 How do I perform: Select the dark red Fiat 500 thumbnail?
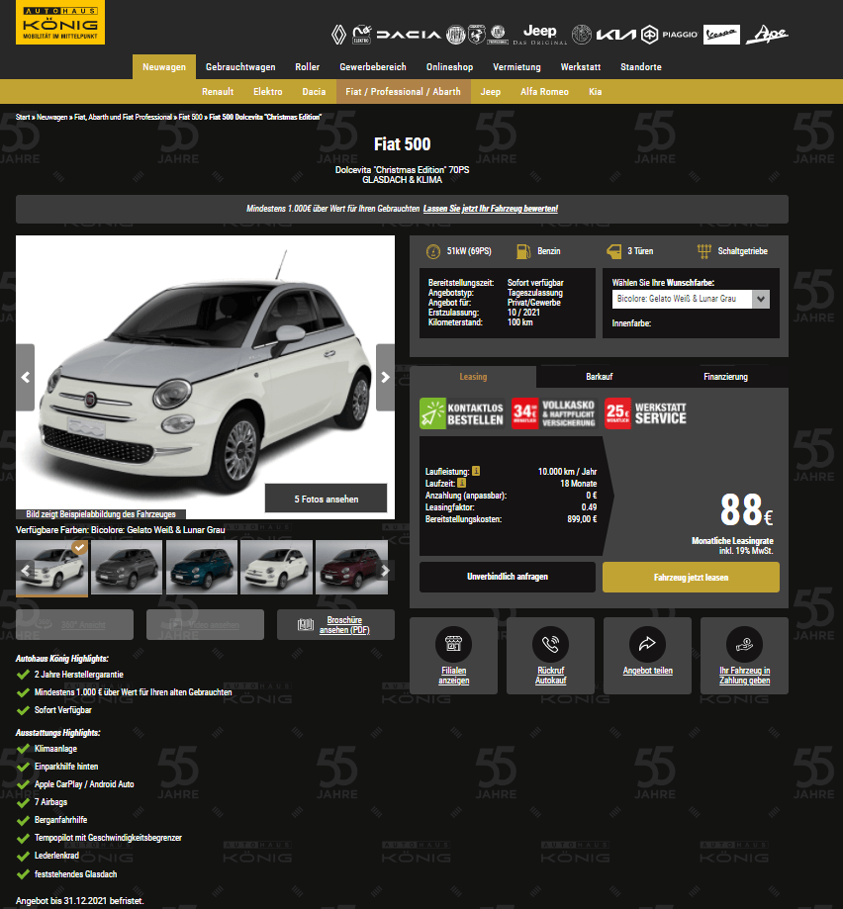click(351, 568)
